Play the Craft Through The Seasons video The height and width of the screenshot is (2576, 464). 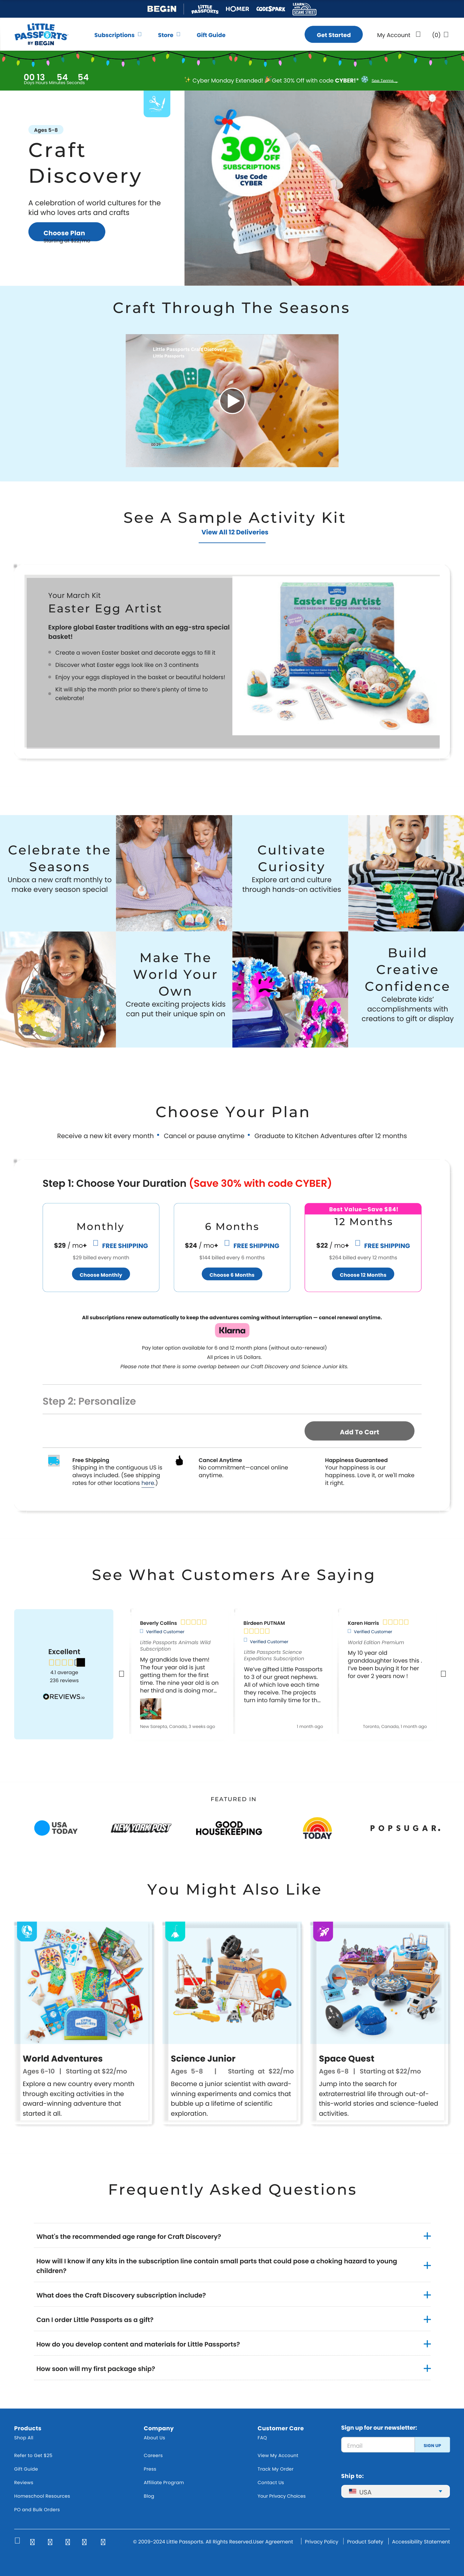[x=232, y=401]
